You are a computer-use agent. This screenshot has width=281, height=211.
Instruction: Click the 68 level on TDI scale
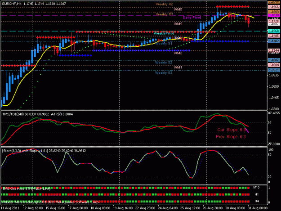[x=269, y=122]
